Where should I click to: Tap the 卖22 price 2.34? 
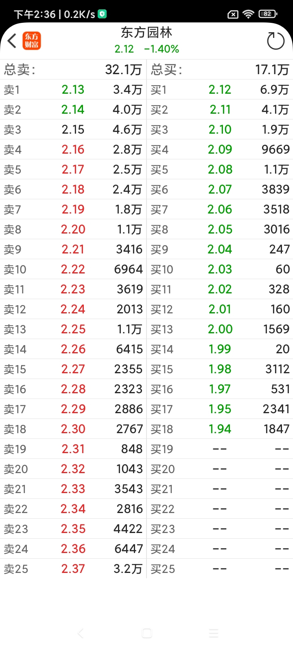(73, 509)
